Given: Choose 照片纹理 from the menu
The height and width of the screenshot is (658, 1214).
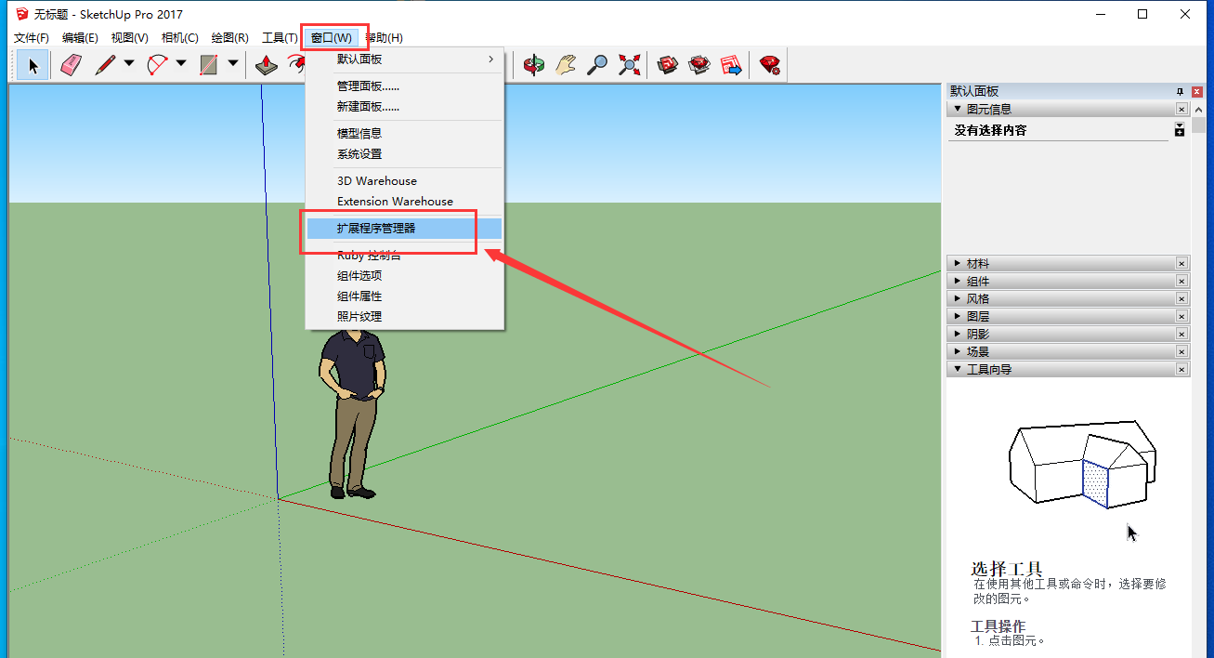Looking at the screenshot, I should 405,317.
